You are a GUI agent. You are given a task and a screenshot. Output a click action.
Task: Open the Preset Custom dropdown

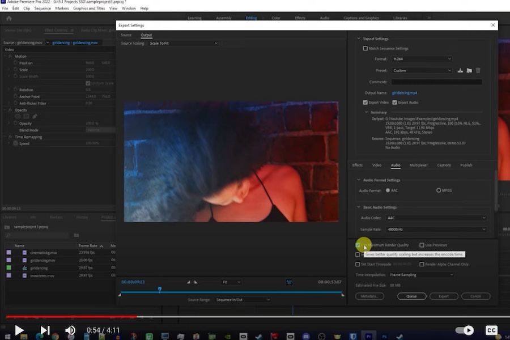point(422,70)
